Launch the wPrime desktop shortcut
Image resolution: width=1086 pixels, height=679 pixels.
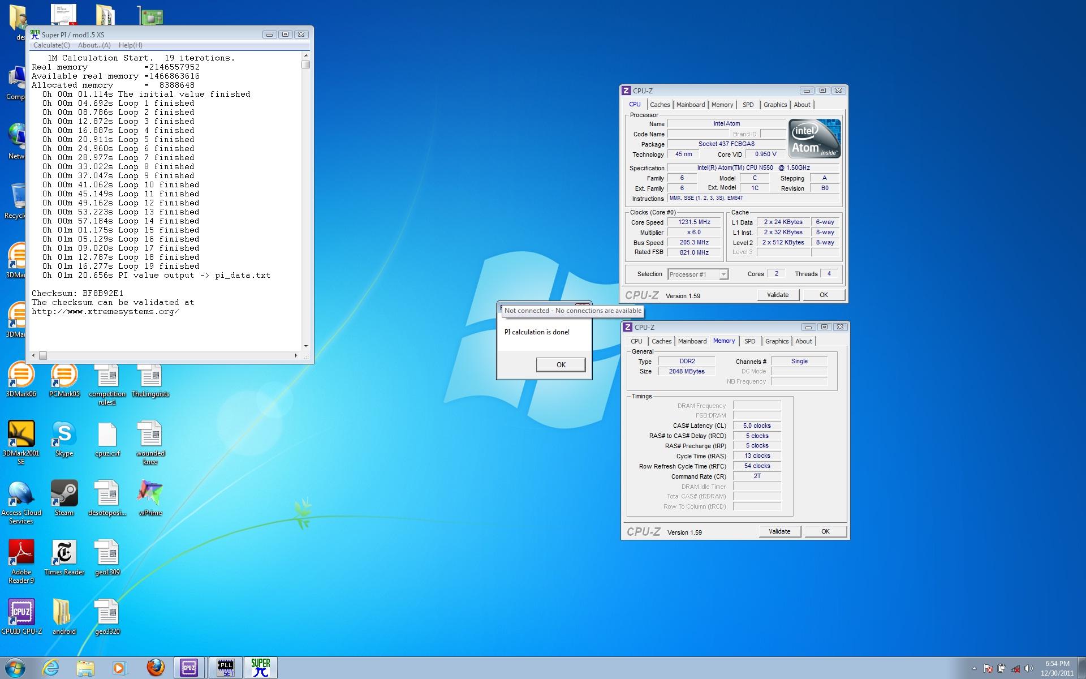pos(150,498)
